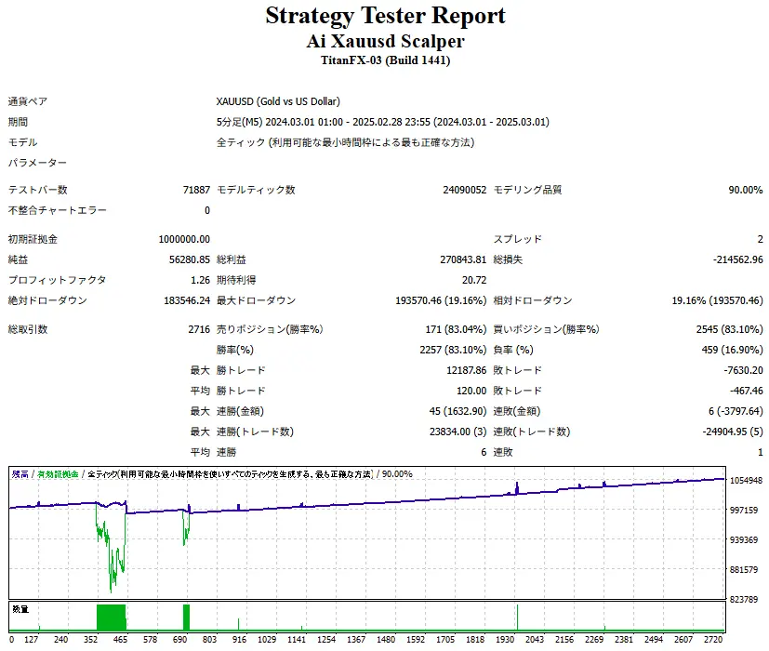
Task: Click the Strategy Tester Report title
Action: 384,16
